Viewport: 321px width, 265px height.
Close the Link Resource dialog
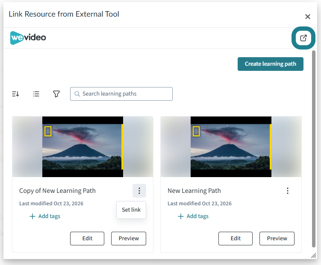point(307,17)
